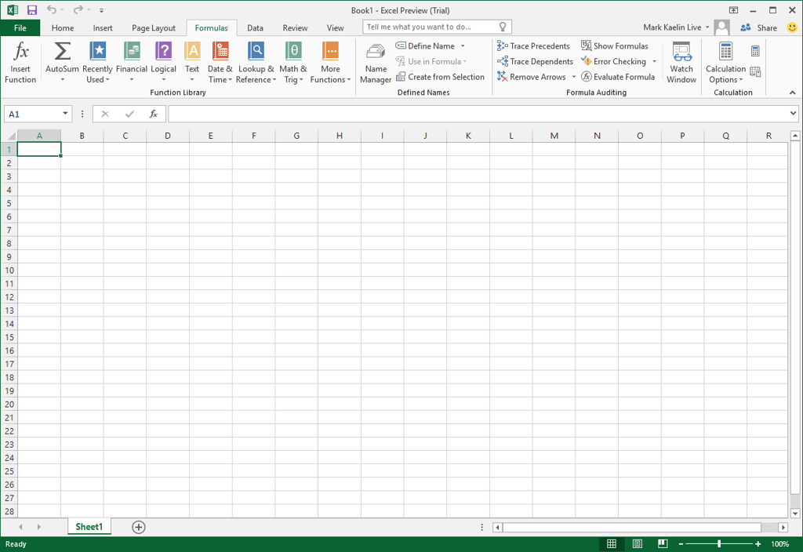
Task: Expand the Name Box dropdown
Action: 65,114
